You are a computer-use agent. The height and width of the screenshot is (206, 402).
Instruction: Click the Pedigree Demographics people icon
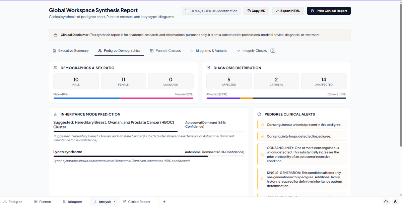point(100,51)
